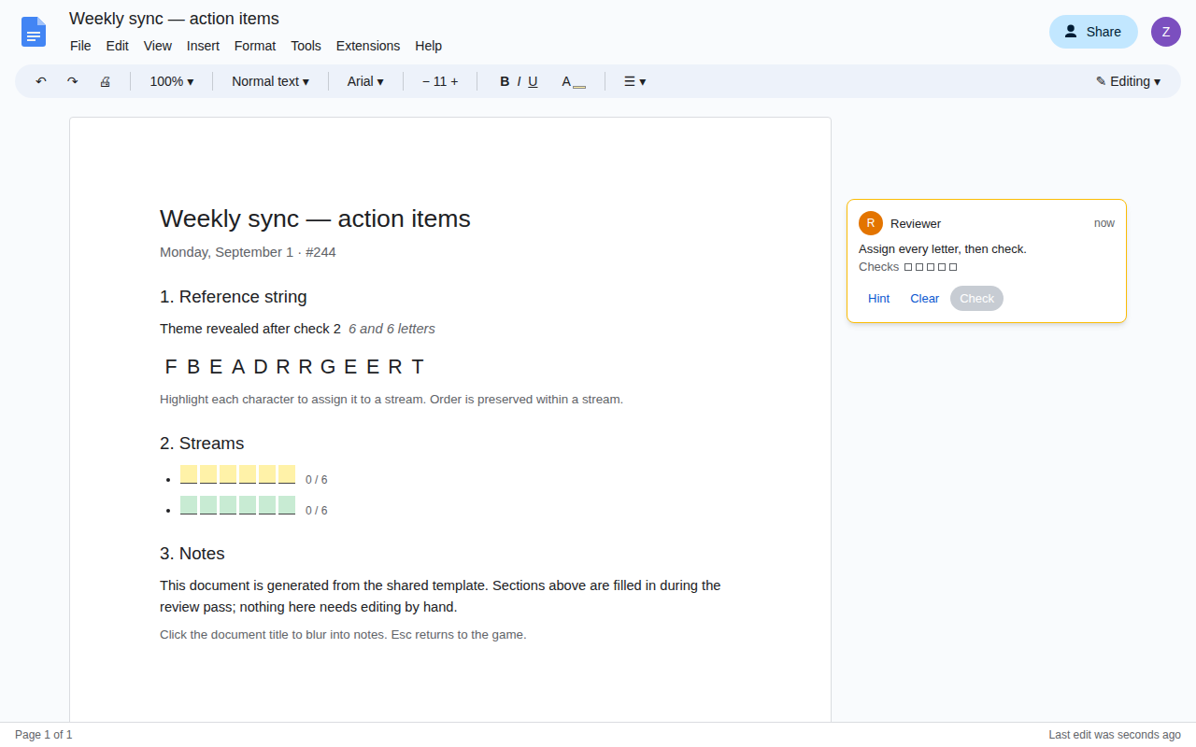Select letter F in the reference string

(x=171, y=367)
